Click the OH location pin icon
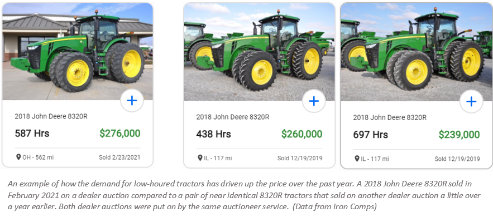This screenshot has height=217, width=493. tap(18, 157)
